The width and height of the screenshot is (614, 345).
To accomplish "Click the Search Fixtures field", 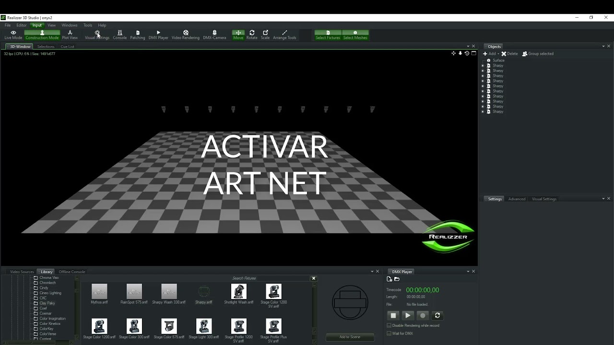I will (x=245, y=278).
